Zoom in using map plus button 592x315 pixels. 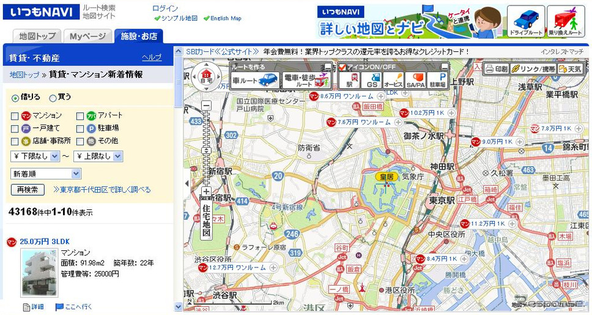tap(206, 192)
